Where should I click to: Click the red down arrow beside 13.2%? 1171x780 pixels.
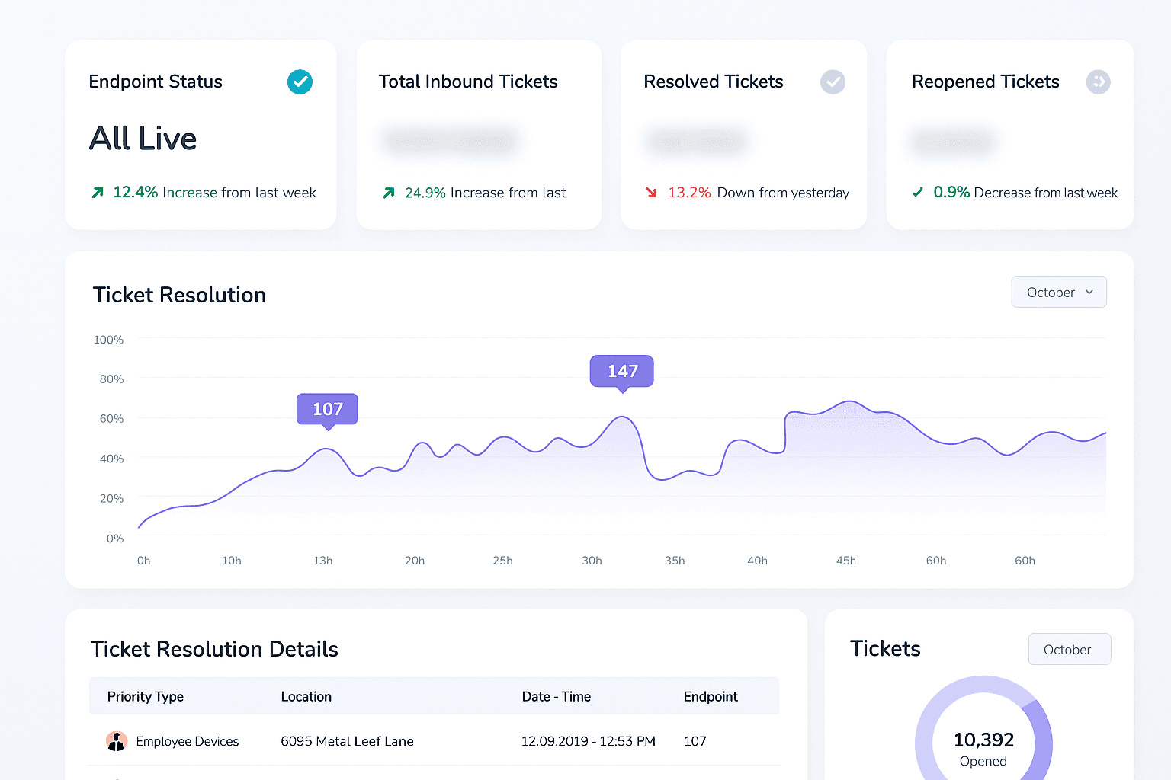(x=652, y=192)
